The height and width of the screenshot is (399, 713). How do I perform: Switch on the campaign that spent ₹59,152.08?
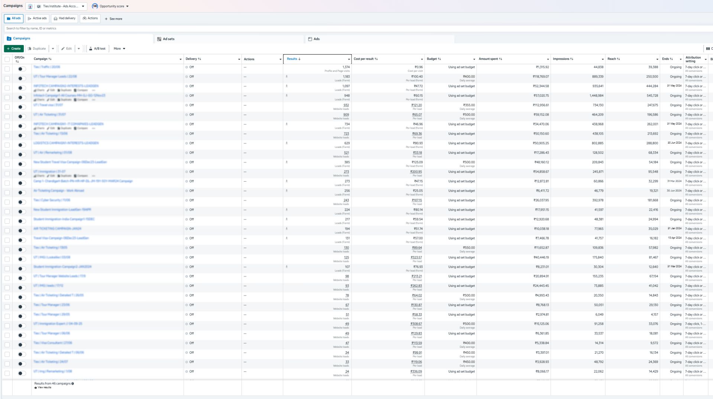coord(22,116)
